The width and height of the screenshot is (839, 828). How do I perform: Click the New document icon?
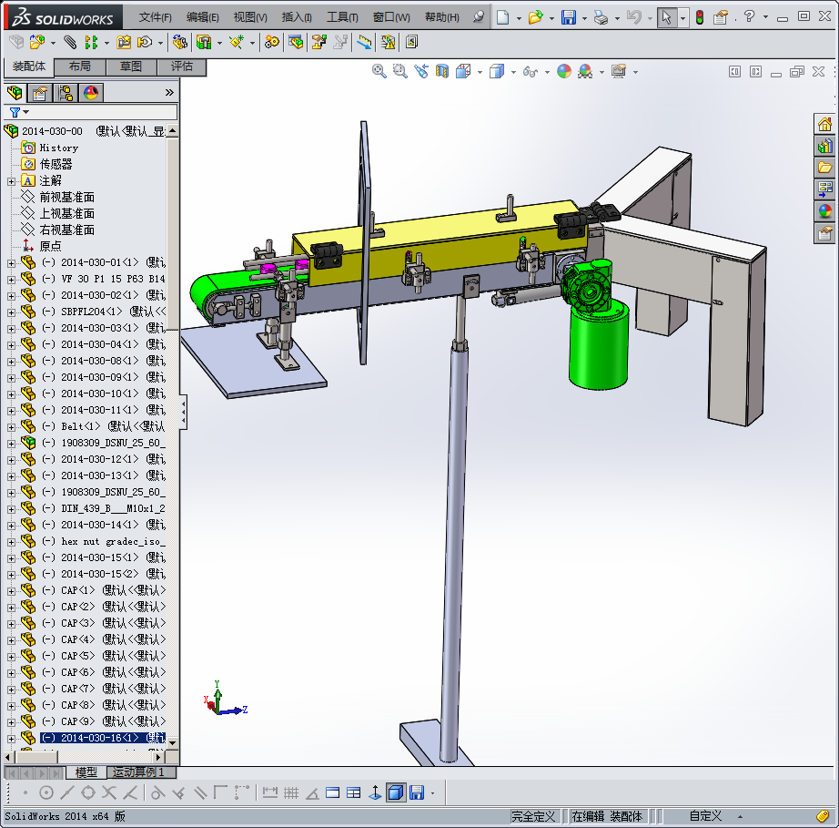pyautogui.click(x=502, y=17)
